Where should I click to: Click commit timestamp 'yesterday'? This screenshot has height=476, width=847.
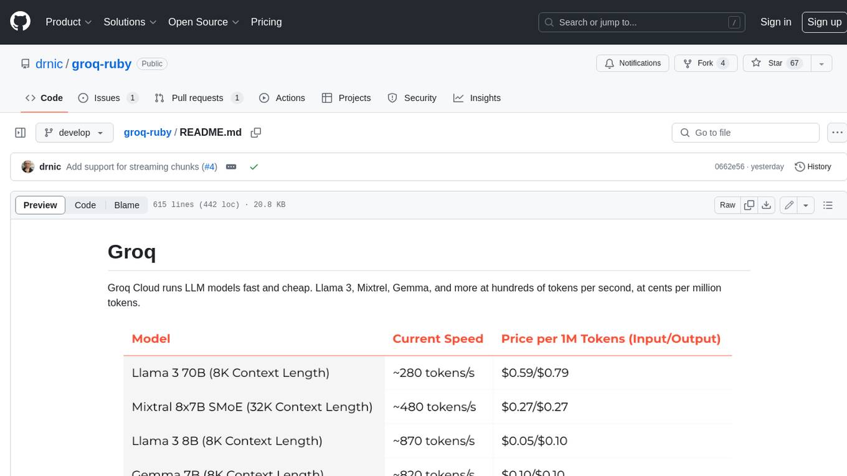[x=767, y=167]
